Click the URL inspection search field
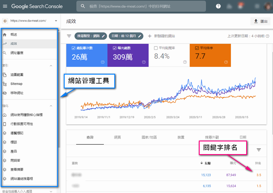 tap(141, 6)
